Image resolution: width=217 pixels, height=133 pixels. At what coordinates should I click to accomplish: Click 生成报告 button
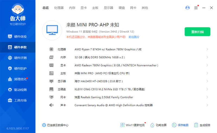click(x=202, y=125)
